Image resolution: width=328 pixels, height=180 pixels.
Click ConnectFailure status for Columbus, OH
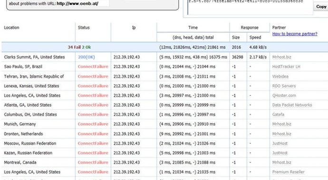pyautogui.click(x=93, y=115)
